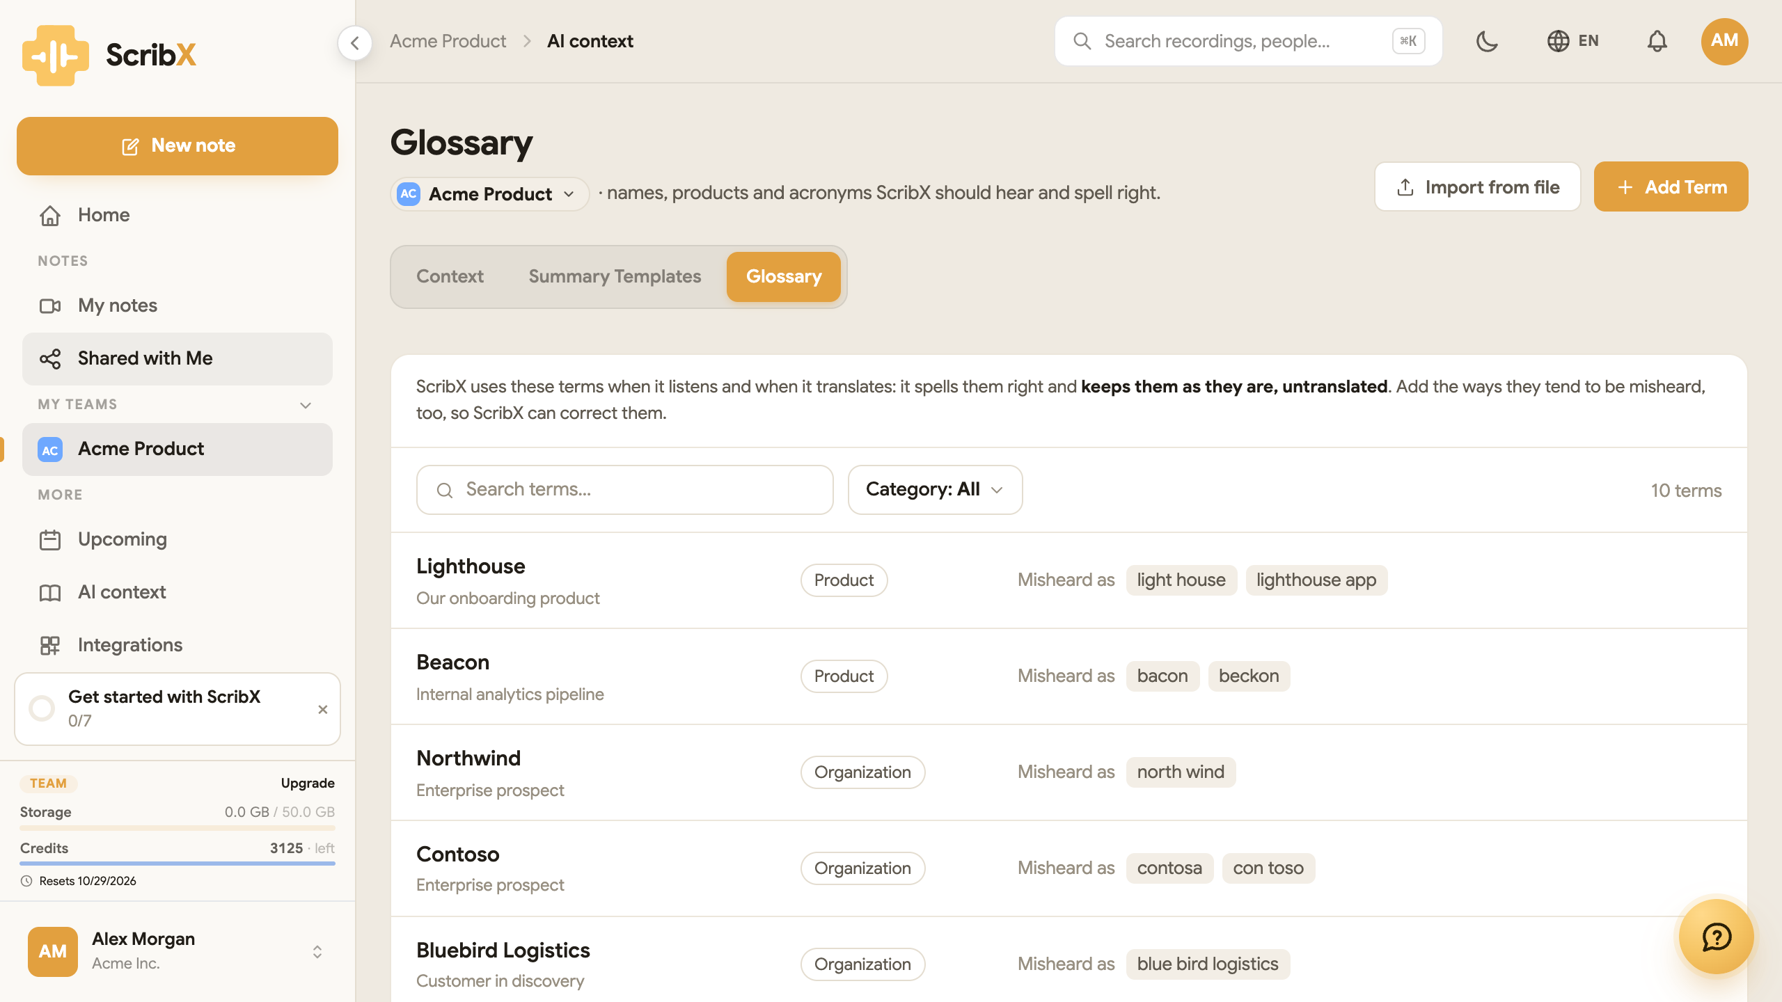Open Upcoming in the sidebar

[x=178, y=539]
